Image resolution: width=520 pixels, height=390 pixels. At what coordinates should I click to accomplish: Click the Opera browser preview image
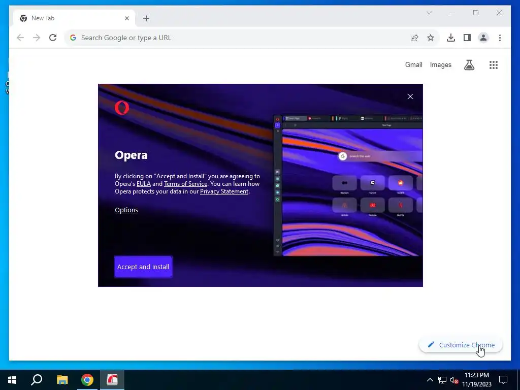pos(348,186)
